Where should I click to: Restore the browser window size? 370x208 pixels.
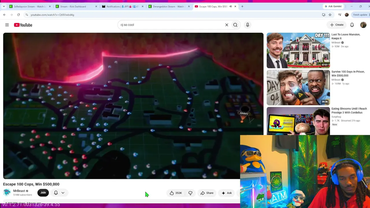click(x=360, y=6)
